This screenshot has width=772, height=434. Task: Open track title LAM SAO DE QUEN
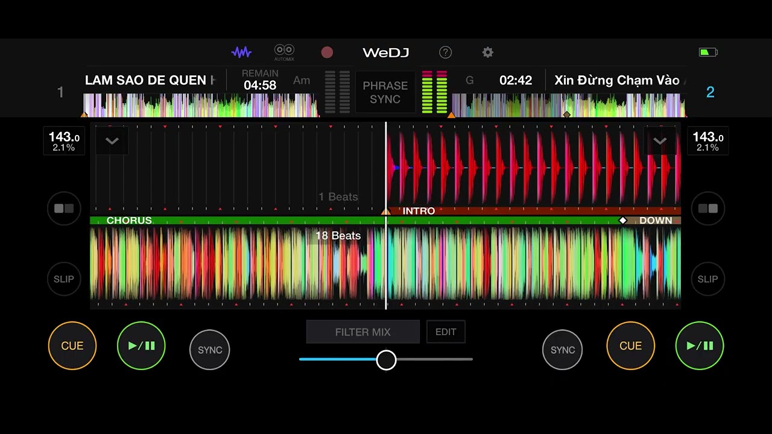tap(150, 80)
